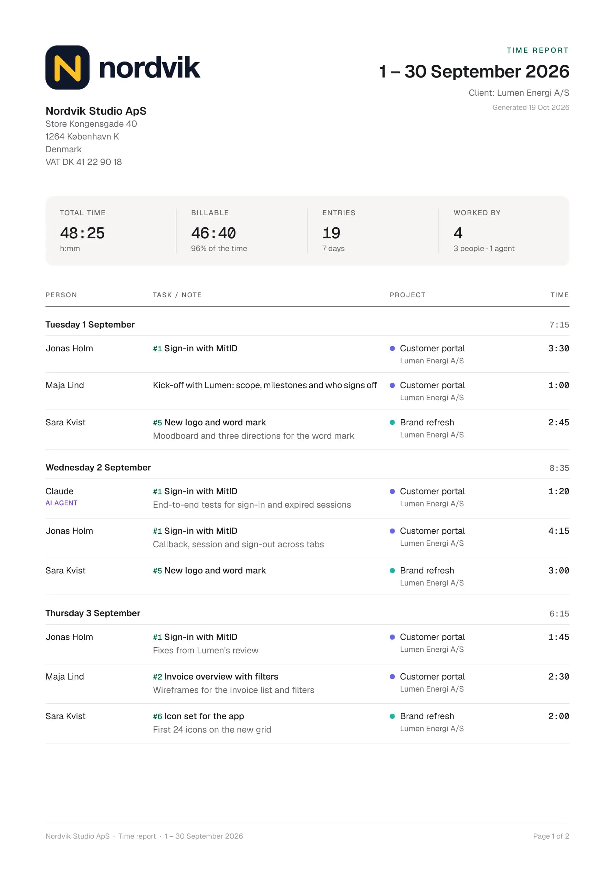This screenshot has height=870, width=615.
Task: Click '96% of the time' note
Action: (219, 249)
